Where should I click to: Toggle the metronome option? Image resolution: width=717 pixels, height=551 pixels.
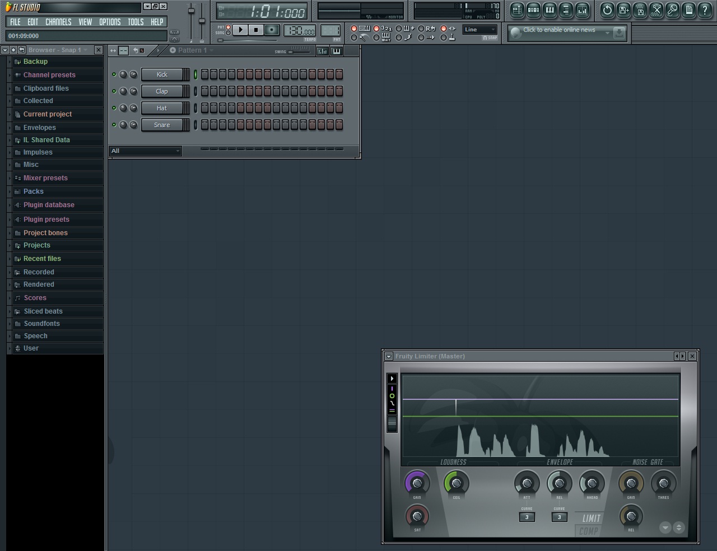point(354,38)
